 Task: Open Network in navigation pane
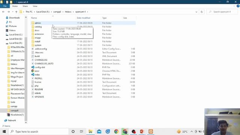(x=12, y=120)
